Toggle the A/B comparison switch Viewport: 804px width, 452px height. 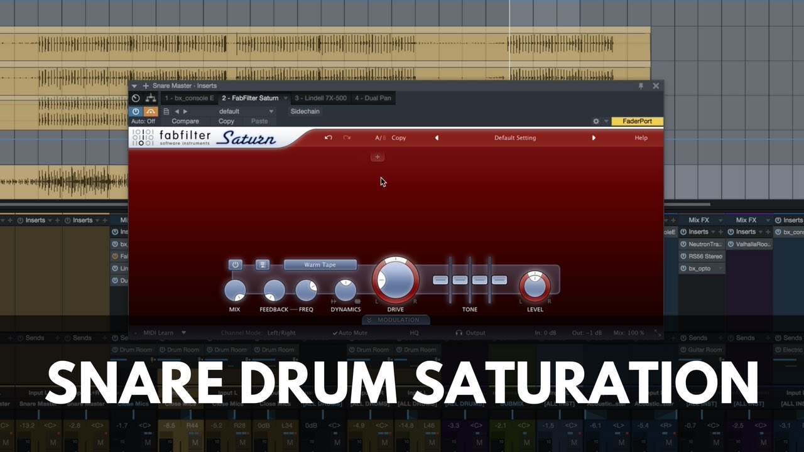(380, 137)
